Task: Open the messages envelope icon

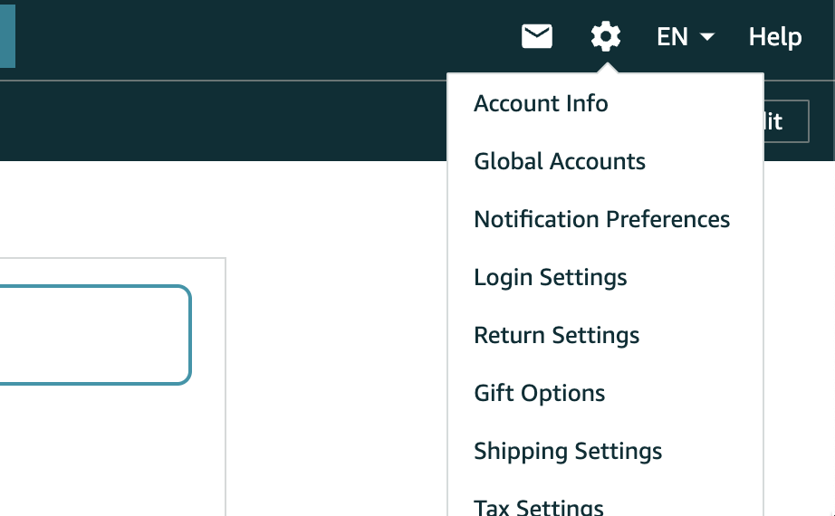Action: [x=537, y=37]
